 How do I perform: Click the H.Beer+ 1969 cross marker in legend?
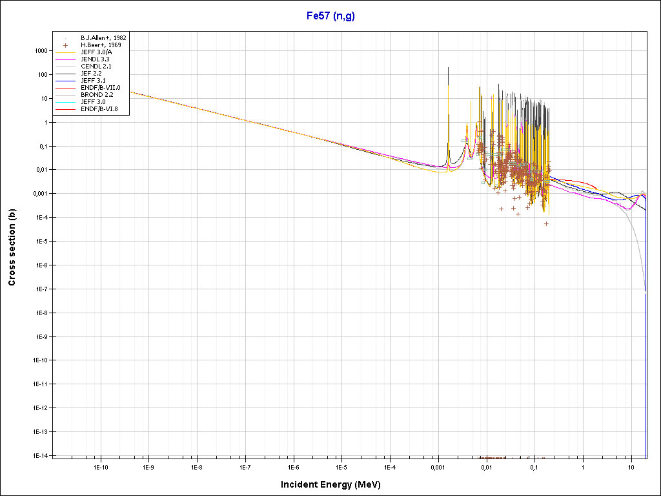(x=66, y=45)
